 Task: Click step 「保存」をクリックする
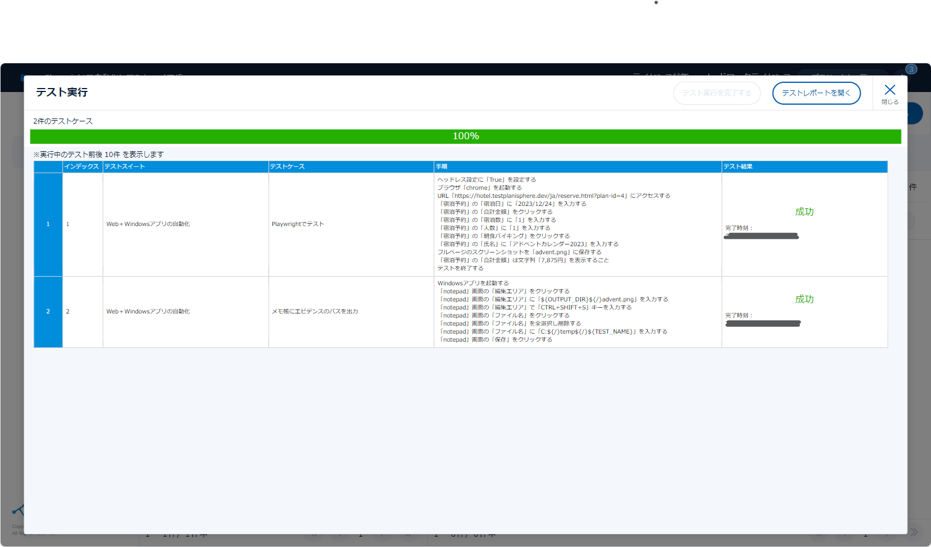[496, 339]
